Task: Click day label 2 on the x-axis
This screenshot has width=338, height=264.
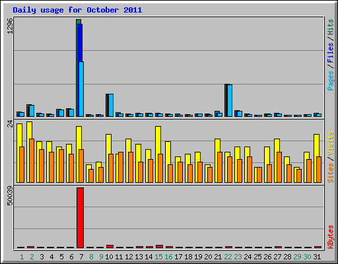Action: (x=32, y=257)
